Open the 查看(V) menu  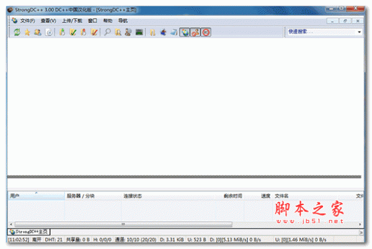pyautogui.click(x=48, y=21)
